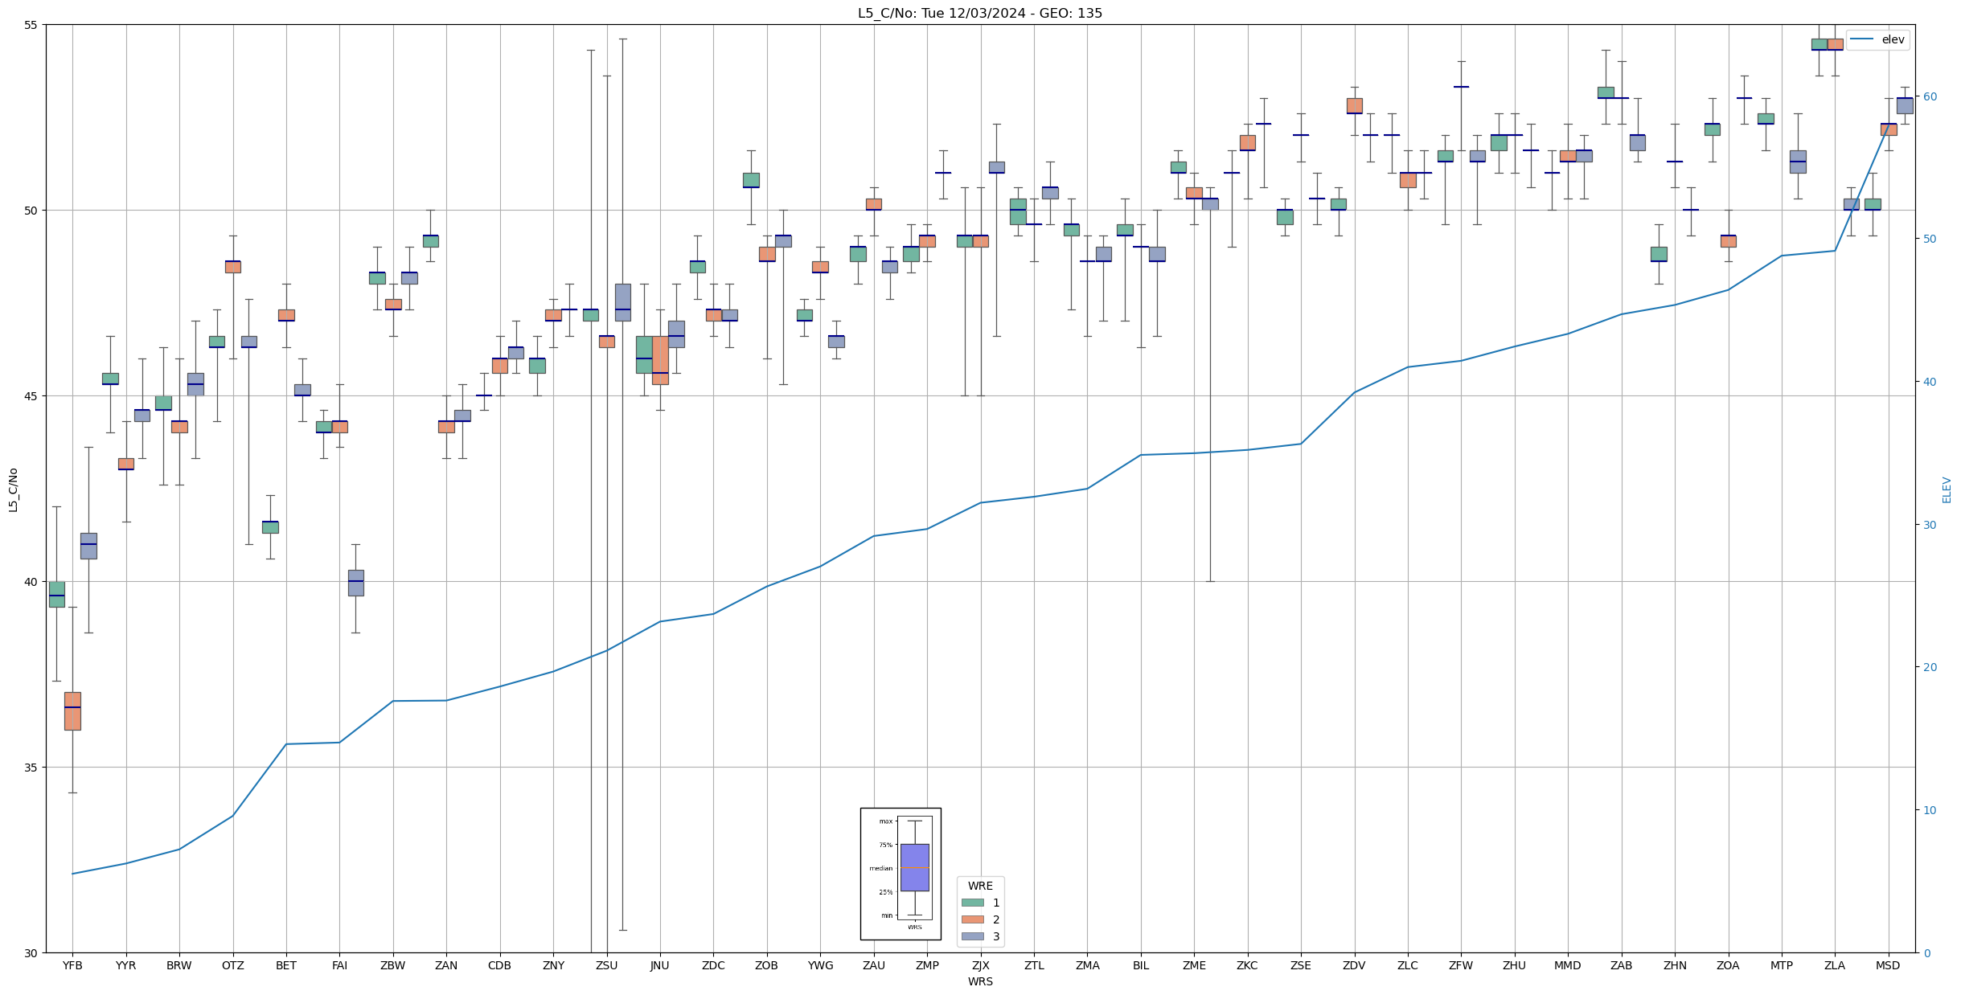The height and width of the screenshot is (995, 1961).
Task: Click the green WRE 1 legend swatch
Action: coord(972,903)
